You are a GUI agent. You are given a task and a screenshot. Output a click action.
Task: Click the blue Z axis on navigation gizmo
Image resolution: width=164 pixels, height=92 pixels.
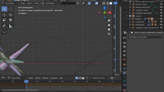point(105,8)
